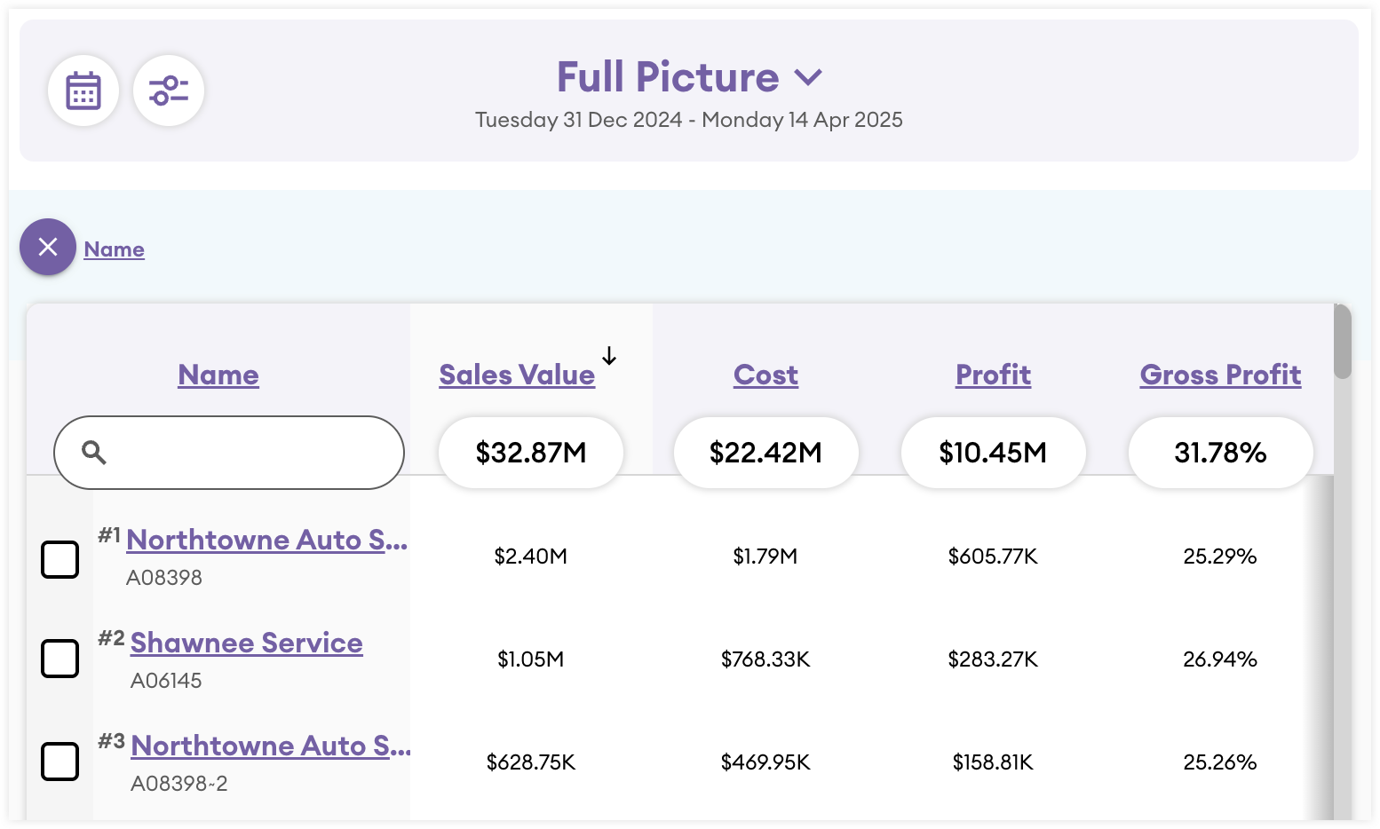This screenshot has width=1380, height=829.
Task: Sort table by Profit column header
Action: point(993,375)
